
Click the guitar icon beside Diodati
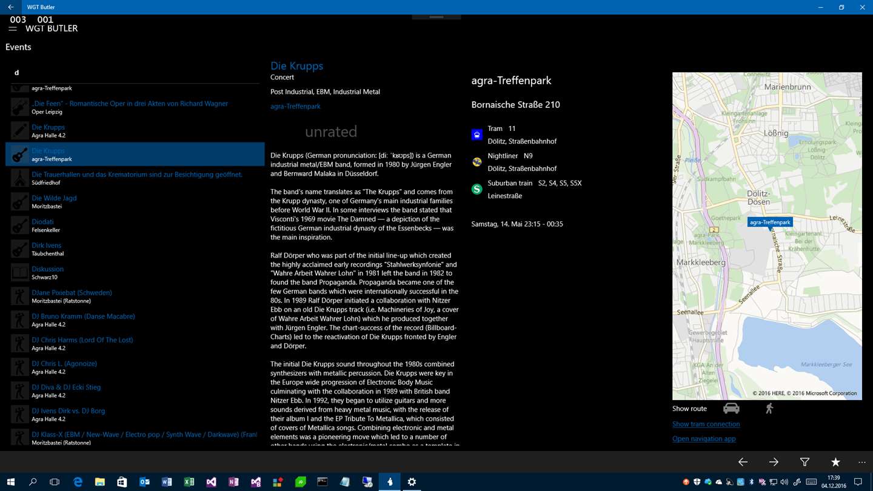(x=19, y=225)
